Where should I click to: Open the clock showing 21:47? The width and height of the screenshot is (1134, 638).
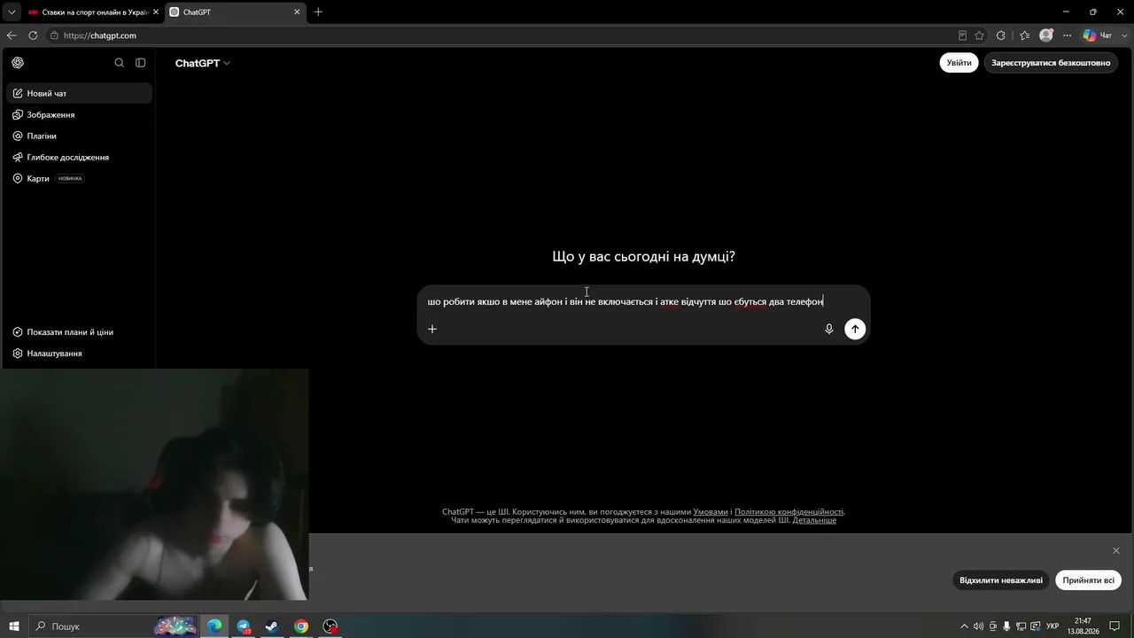pos(1083,626)
